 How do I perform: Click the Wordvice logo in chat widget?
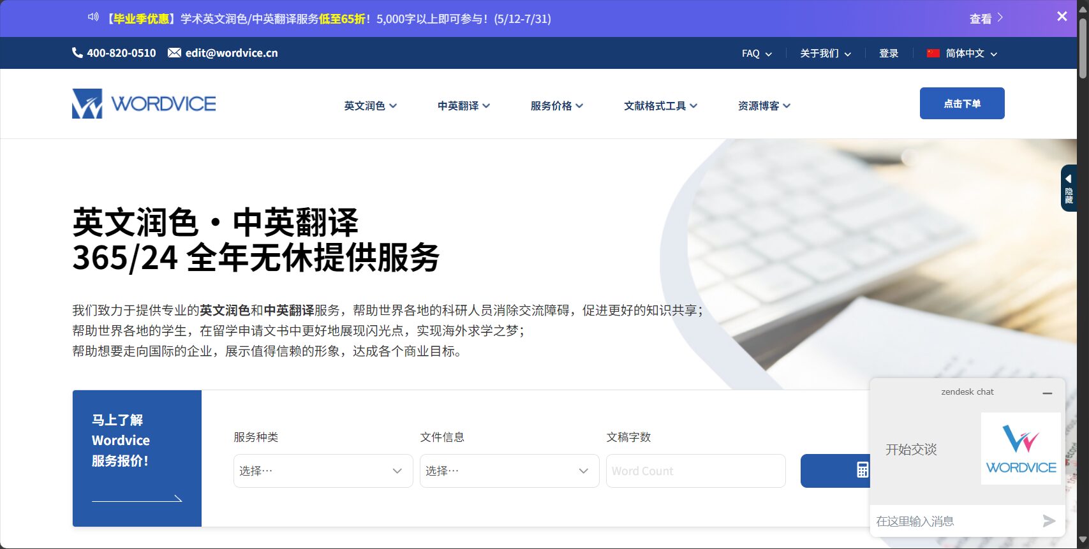[1021, 448]
